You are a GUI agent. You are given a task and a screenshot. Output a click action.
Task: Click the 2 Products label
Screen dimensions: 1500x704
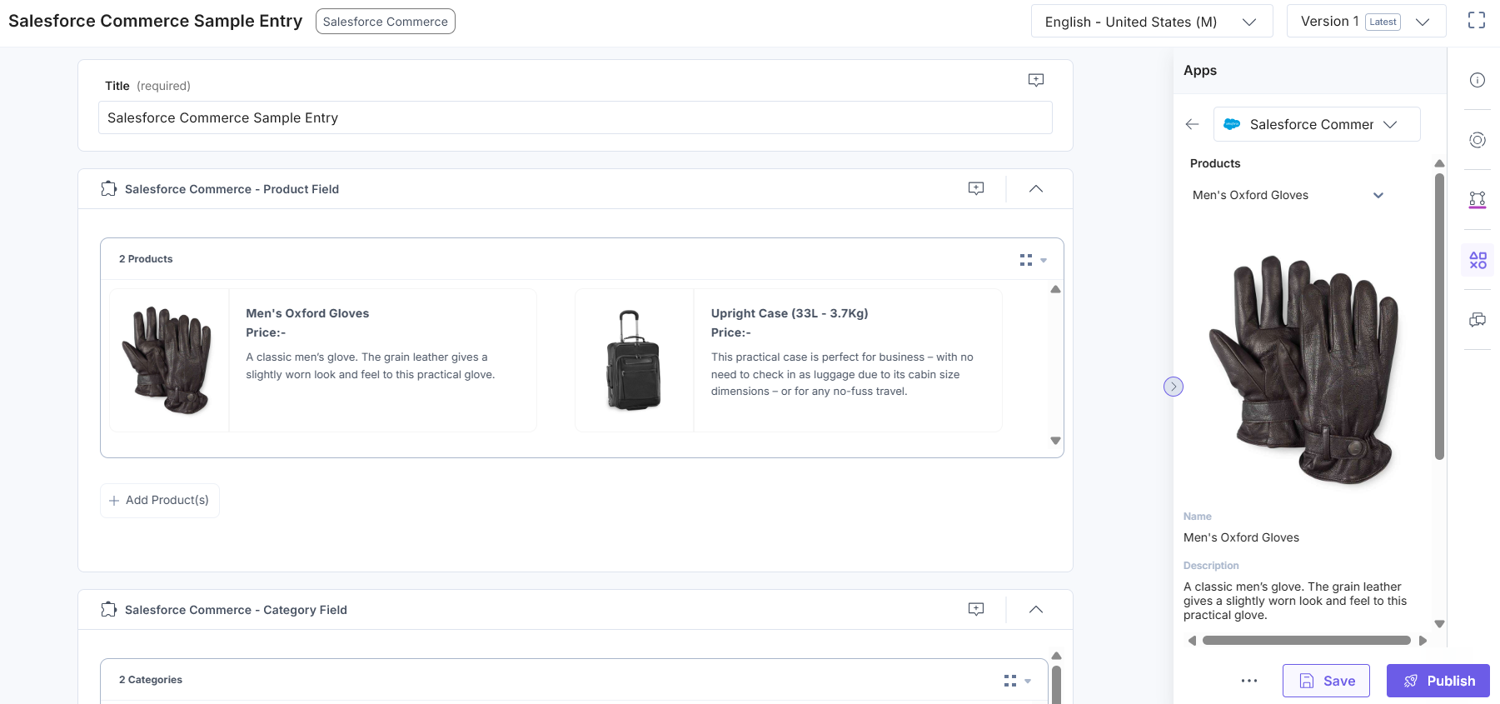[146, 259]
